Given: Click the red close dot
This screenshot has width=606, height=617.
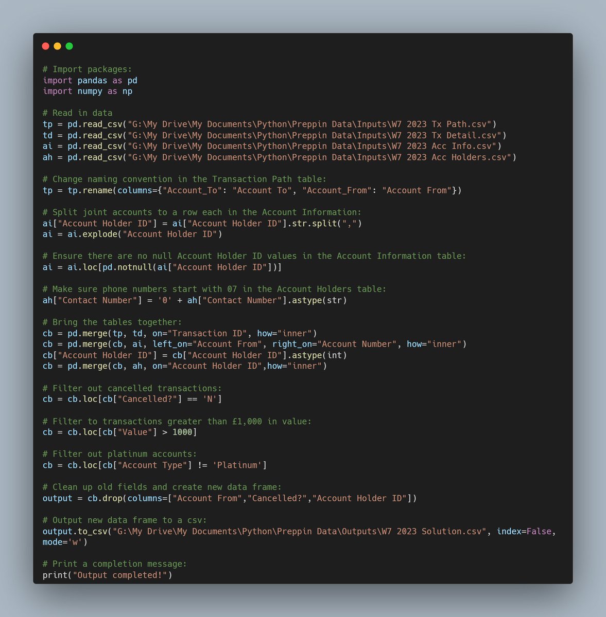Looking at the screenshot, I should [x=45, y=46].
